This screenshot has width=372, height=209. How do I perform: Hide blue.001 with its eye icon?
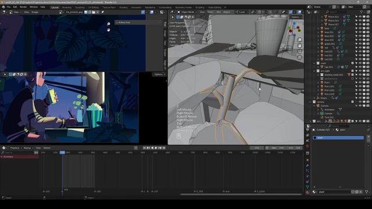tap(360, 33)
